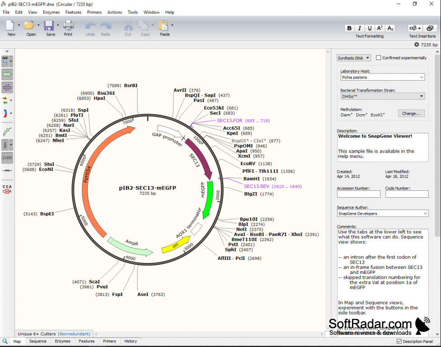441x347 pixels.
Task: Click the Copy icon
Action: pos(144,26)
